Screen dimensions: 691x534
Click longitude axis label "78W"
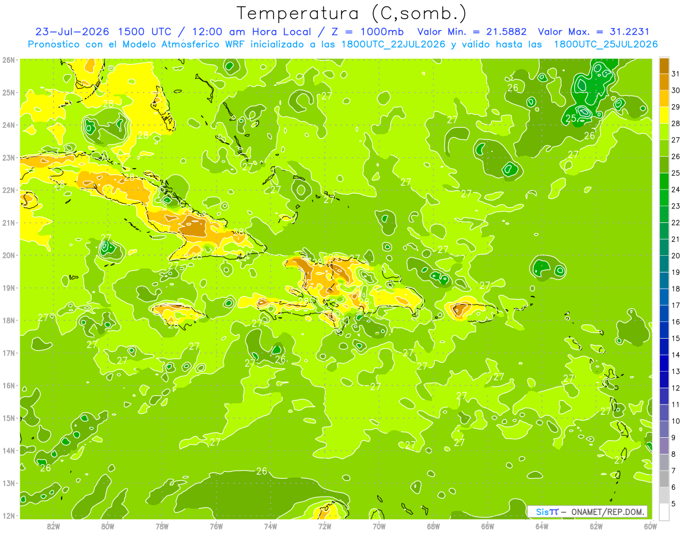tap(162, 526)
